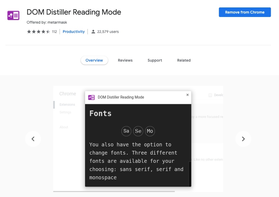Click the Remove from Chrome button
The image size is (279, 197).
click(x=245, y=12)
